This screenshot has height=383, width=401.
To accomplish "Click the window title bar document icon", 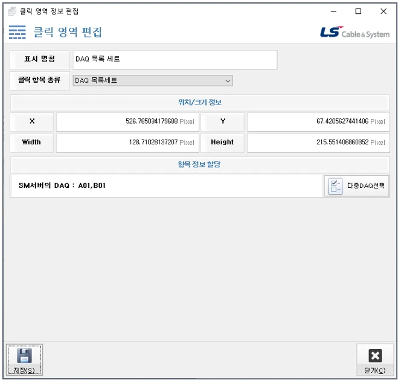I will pyautogui.click(x=12, y=11).
